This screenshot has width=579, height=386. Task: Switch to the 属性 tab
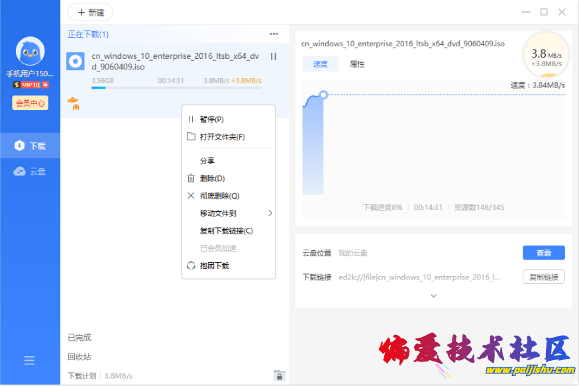pyautogui.click(x=357, y=64)
